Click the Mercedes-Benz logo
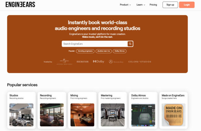 [116, 62]
